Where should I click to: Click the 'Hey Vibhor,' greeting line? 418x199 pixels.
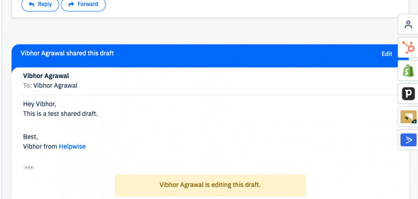click(40, 104)
